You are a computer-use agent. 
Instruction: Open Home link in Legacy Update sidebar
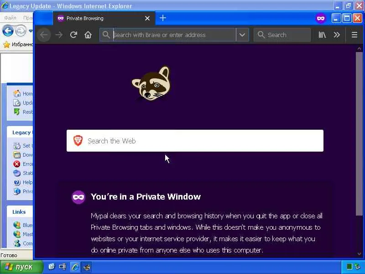23,94
